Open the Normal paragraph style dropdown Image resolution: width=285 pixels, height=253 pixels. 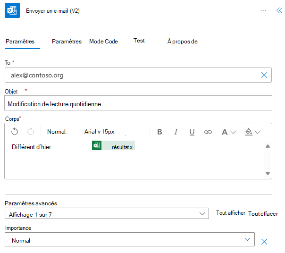pos(58,132)
